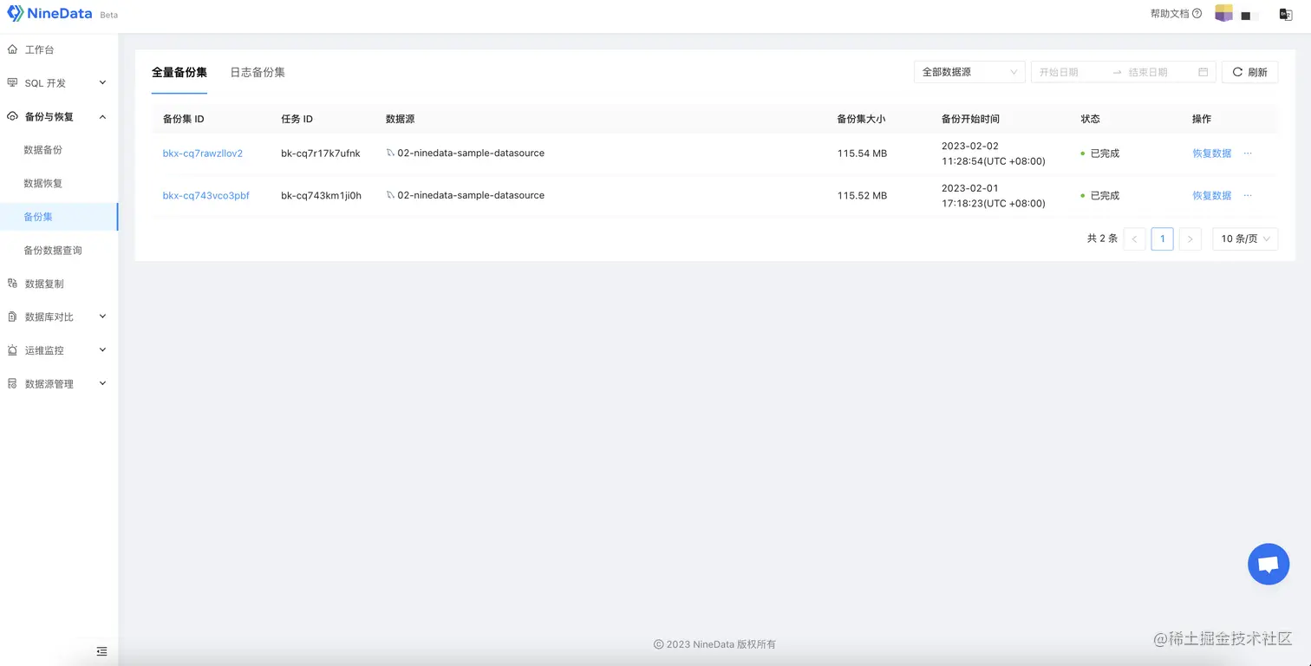This screenshot has height=666, width=1311.
Task: Expand the 运维监控 menu chevron
Action: click(x=102, y=350)
